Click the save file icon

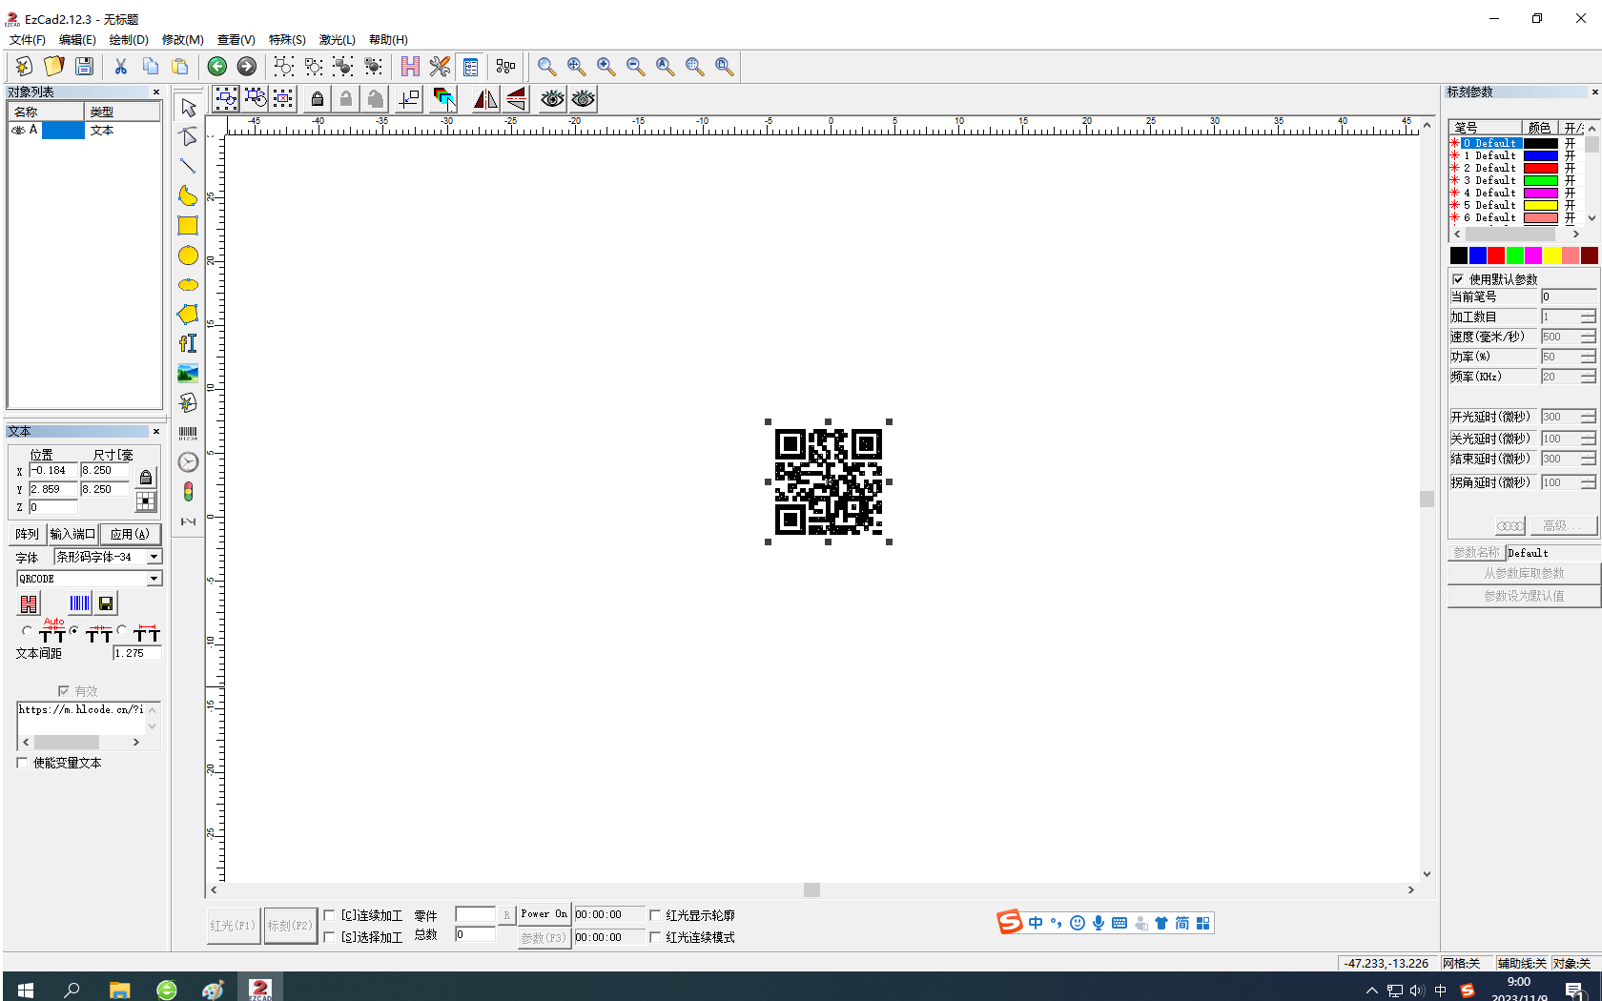coord(85,66)
